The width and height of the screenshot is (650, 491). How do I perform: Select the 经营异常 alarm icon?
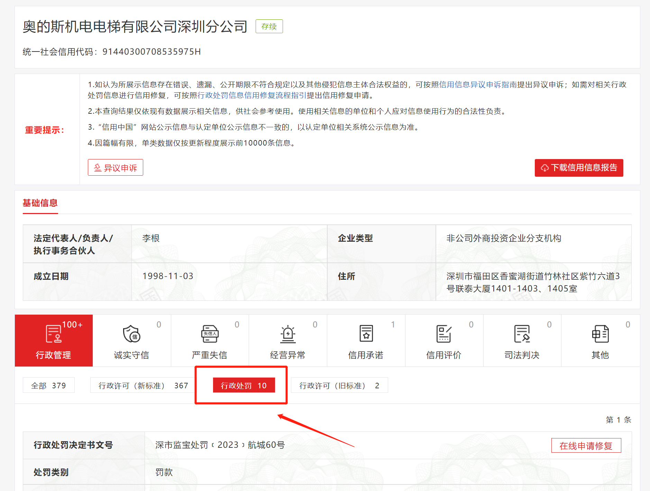pyautogui.click(x=287, y=334)
